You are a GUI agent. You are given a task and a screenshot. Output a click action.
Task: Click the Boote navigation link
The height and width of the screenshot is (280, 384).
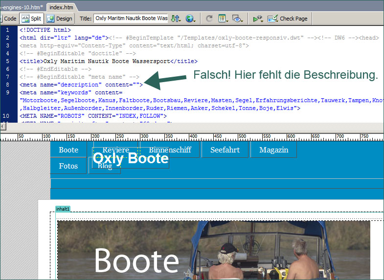[x=68, y=150]
